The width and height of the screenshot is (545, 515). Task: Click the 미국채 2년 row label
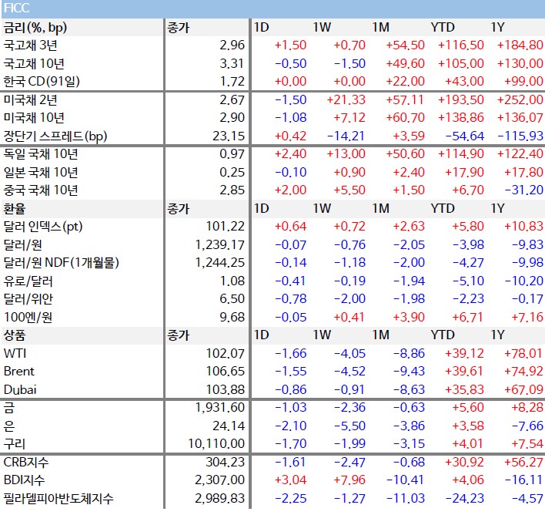click(x=30, y=100)
